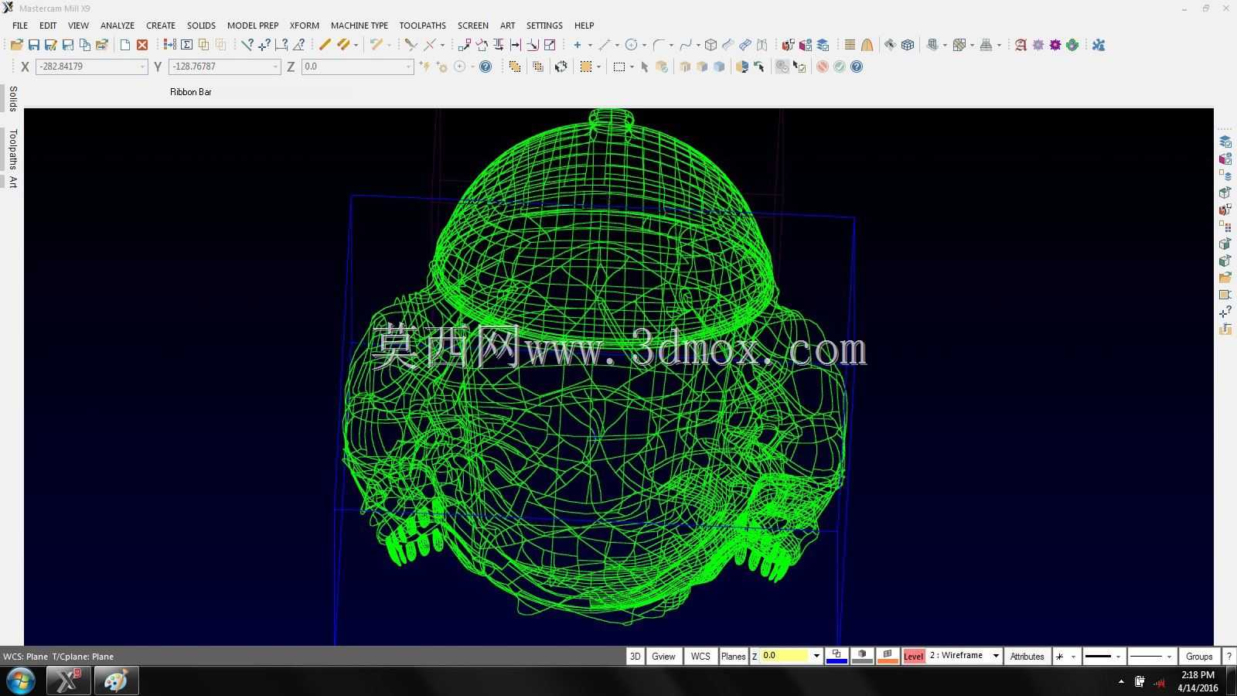Click the yellow Z depth field in status bar

click(785, 656)
